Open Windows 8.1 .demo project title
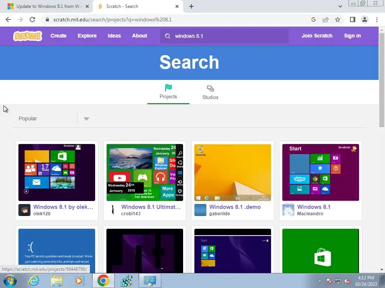Image resolution: width=385 pixels, height=288 pixels. [235, 207]
